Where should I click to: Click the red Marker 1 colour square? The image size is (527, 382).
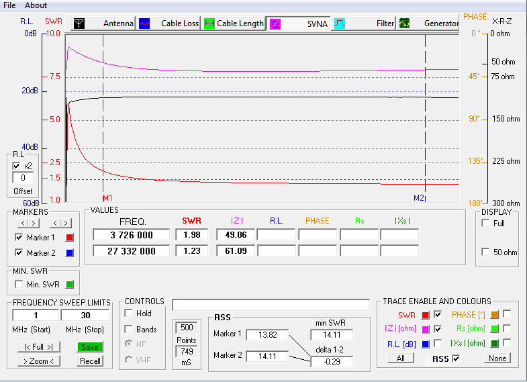pos(69,238)
